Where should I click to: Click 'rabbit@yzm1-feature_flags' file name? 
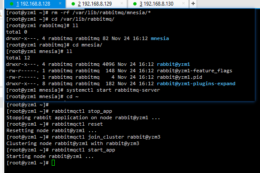[x=194, y=71]
